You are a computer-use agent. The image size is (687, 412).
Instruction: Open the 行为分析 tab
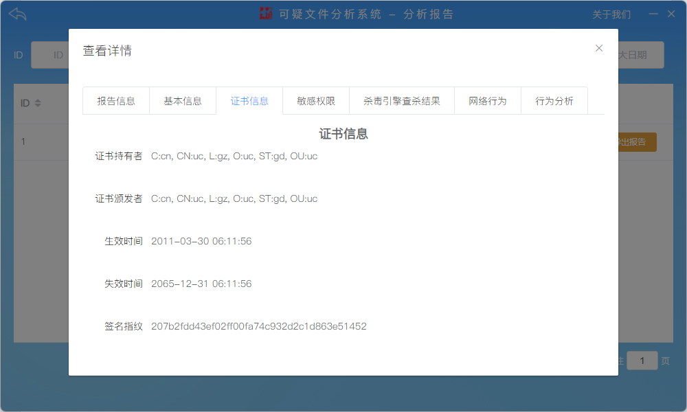pos(554,101)
